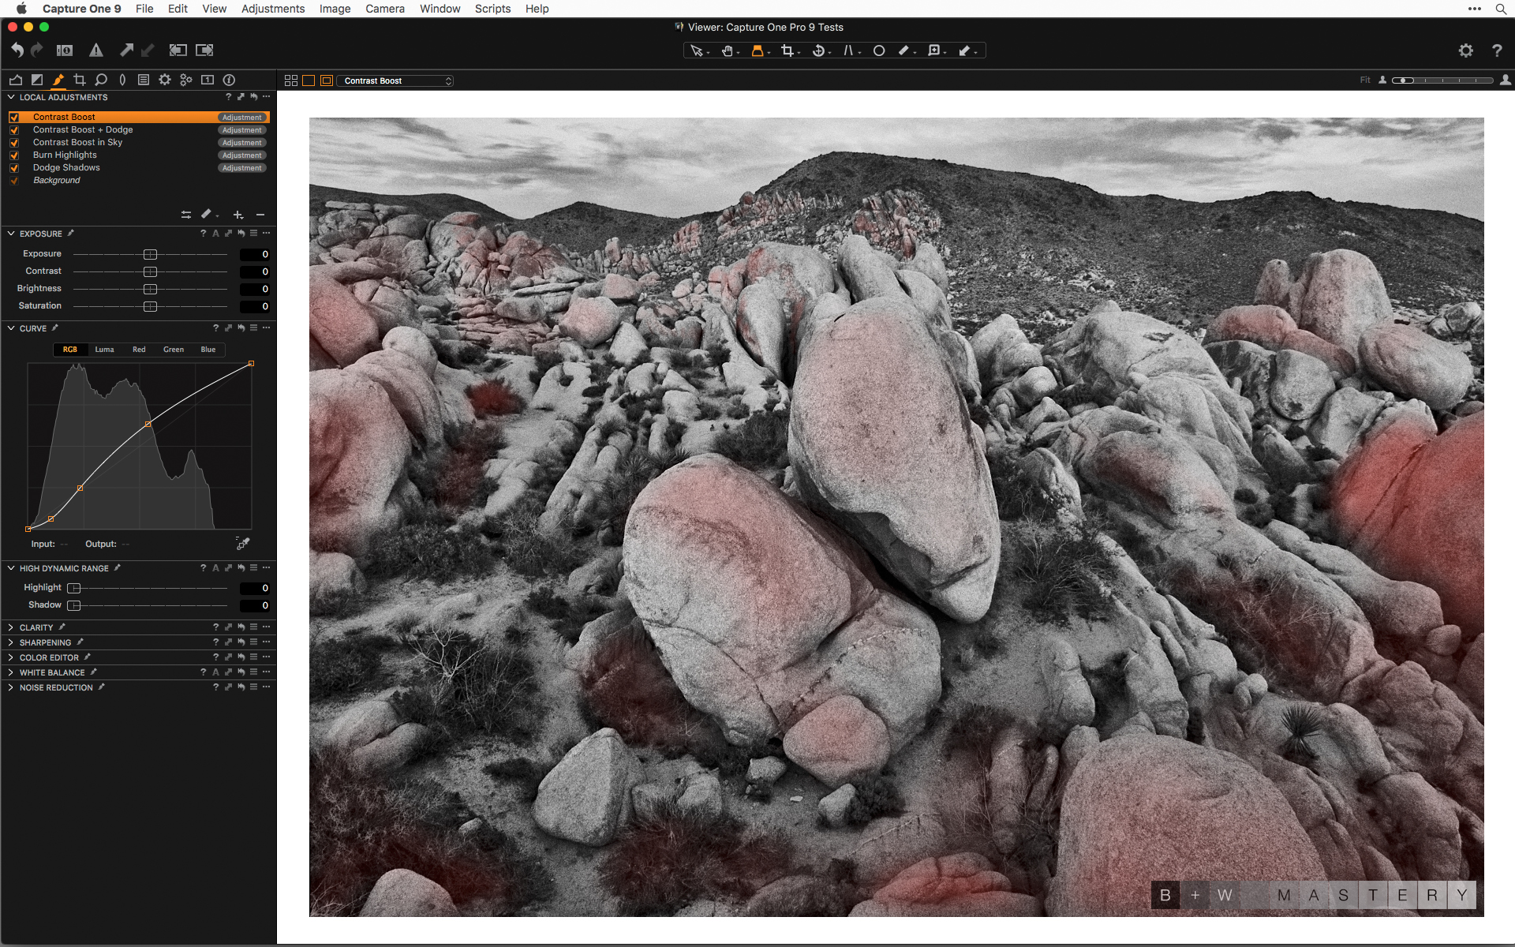Click the minus icon to delete layer
1515x947 pixels.
(x=260, y=215)
